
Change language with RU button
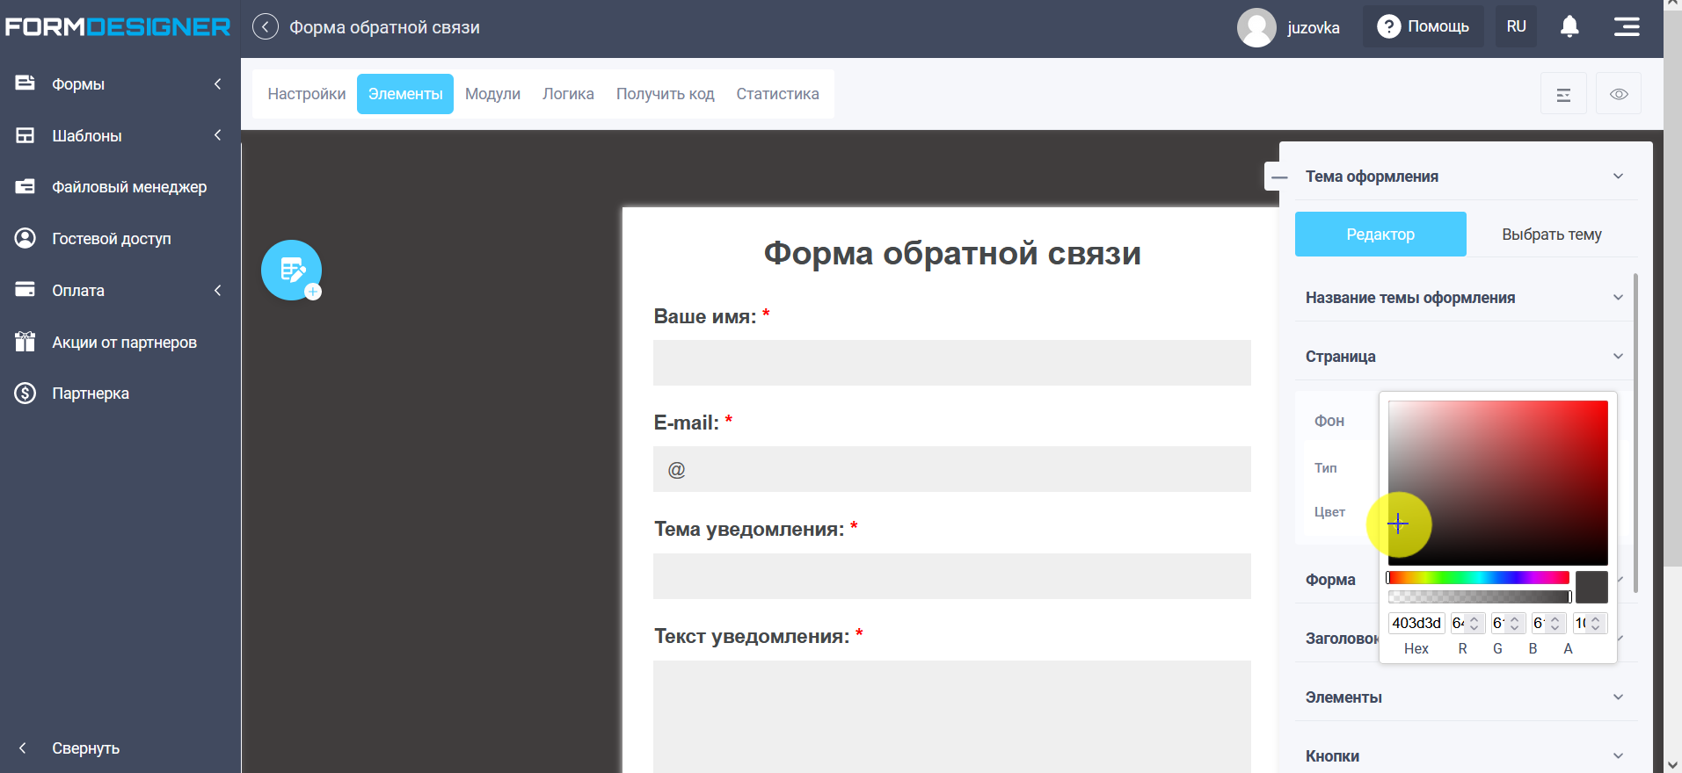pyautogui.click(x=1516, y=26)
